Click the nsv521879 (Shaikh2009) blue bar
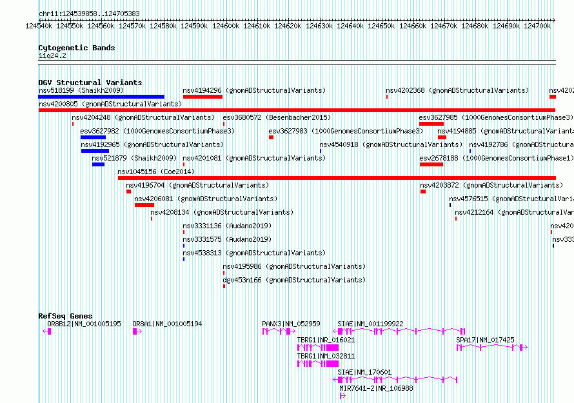The width and height of the screenshot is (574, 403). click(99, 164)
